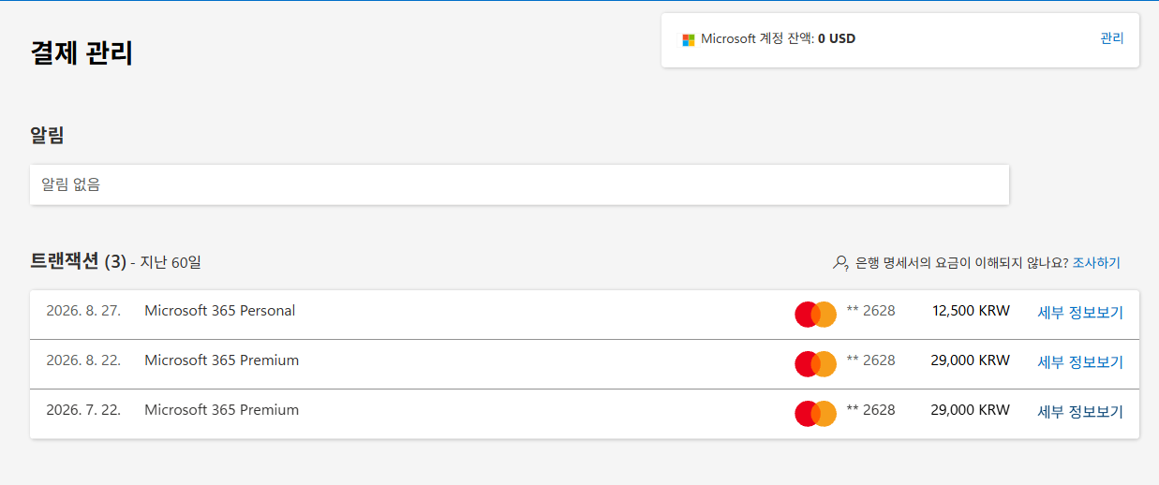Click the 알림 없음 notification box
The height and width of the screenshot is (485, 1159).
[519, 184]
